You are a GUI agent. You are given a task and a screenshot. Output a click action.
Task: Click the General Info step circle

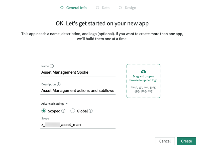(62, 8)
